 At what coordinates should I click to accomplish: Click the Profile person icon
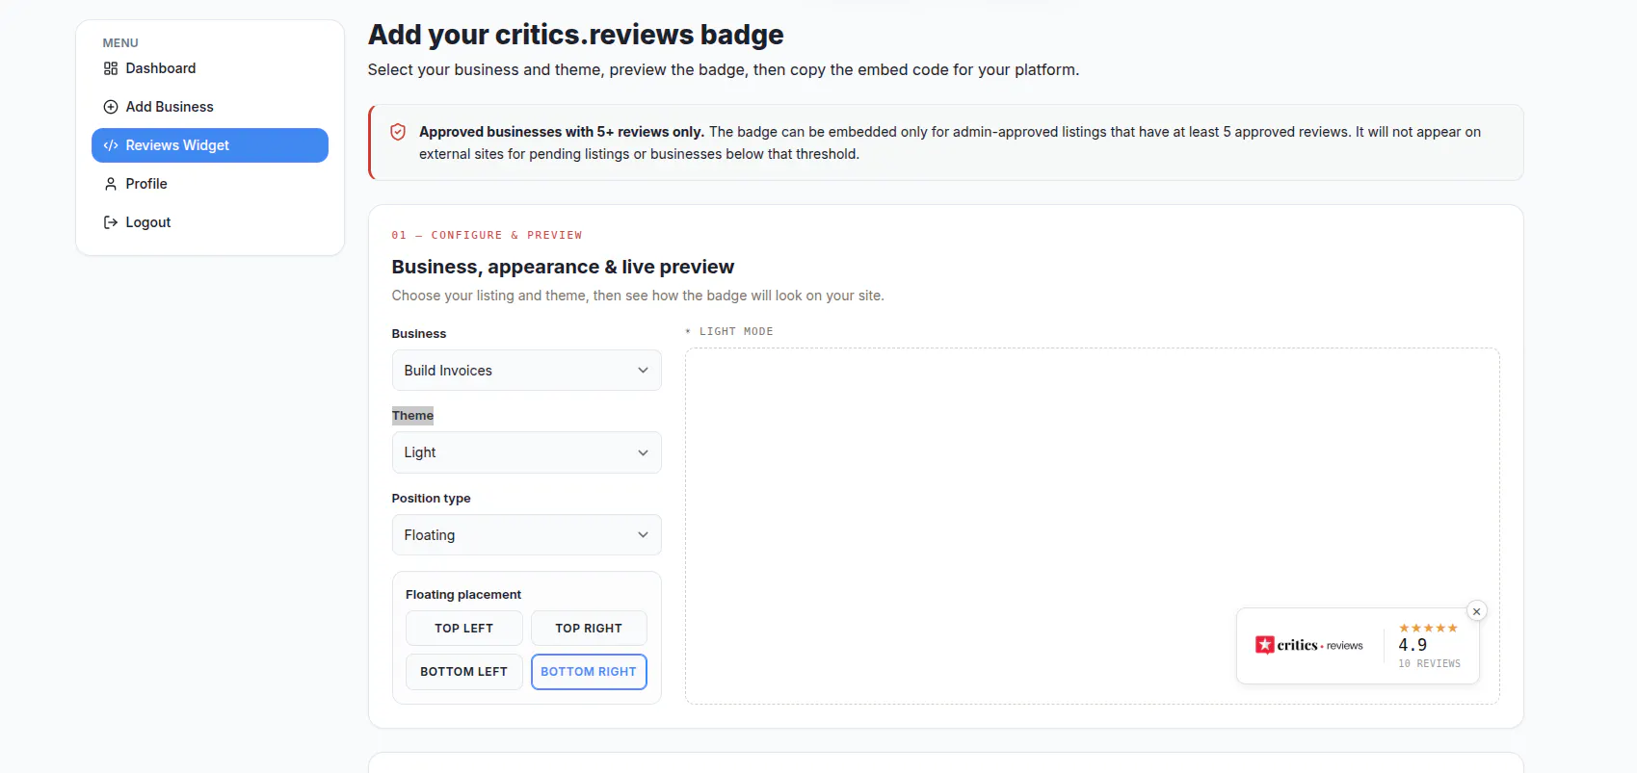tap(111, 184)
